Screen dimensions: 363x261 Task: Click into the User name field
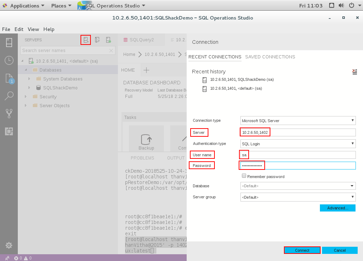[298, 155]
